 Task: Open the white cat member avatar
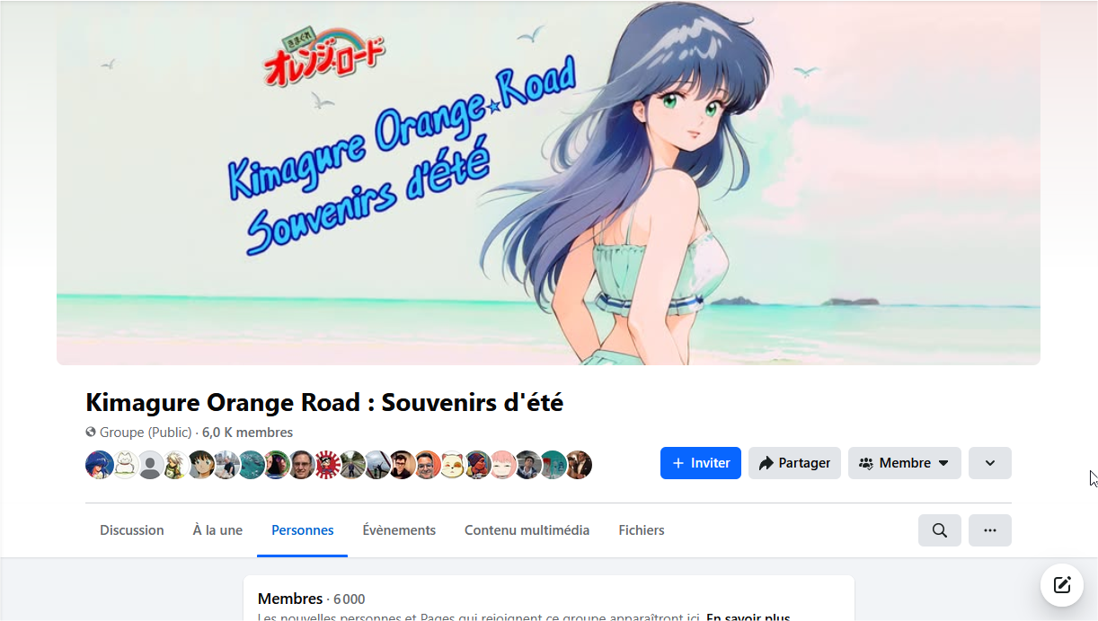coord(125,465)
